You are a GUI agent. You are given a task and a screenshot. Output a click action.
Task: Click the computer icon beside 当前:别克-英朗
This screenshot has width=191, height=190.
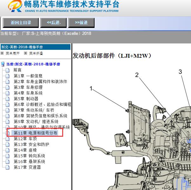[3, 64]
